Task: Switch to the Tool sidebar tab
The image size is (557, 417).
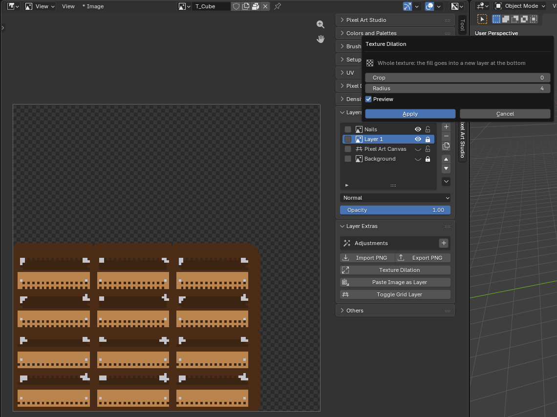Action: point(462,25)
